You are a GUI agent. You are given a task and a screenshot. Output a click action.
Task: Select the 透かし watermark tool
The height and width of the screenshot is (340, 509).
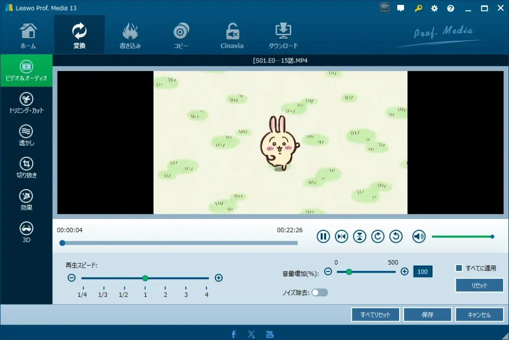pyautogui.click(x=26, y=135)
